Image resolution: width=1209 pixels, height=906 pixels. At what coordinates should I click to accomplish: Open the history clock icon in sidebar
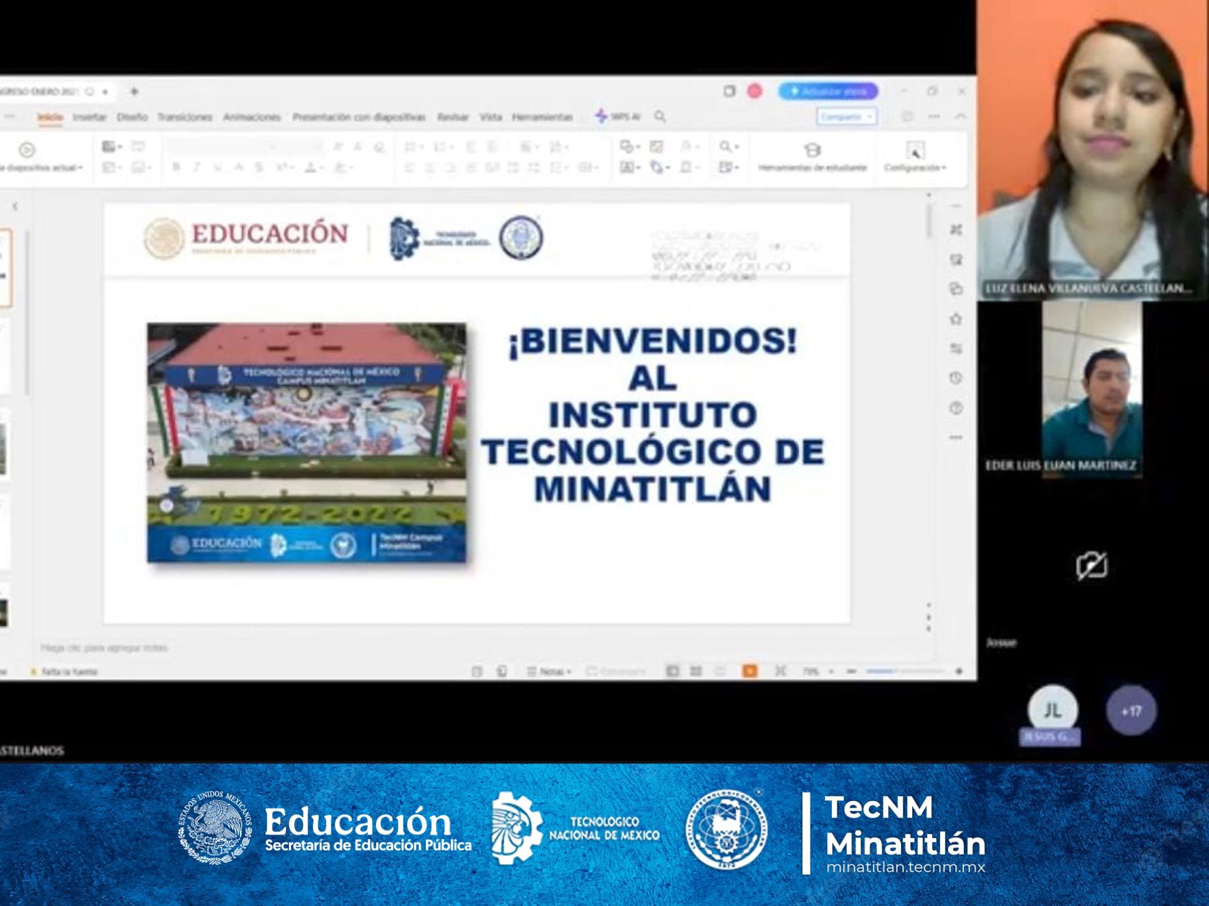pos(956,378)
